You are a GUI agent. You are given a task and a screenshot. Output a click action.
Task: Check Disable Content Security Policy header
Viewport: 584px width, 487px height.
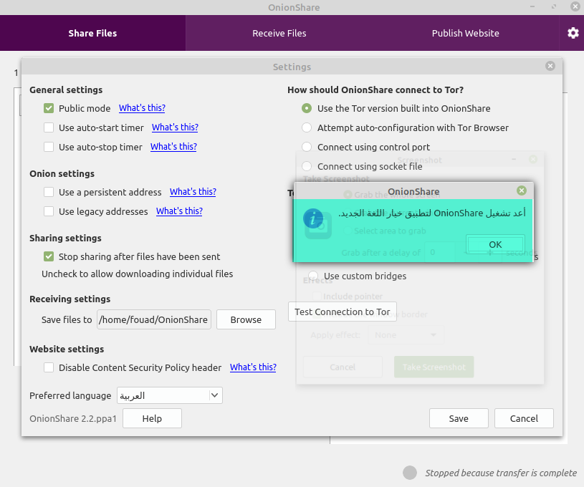coord(49,367)
